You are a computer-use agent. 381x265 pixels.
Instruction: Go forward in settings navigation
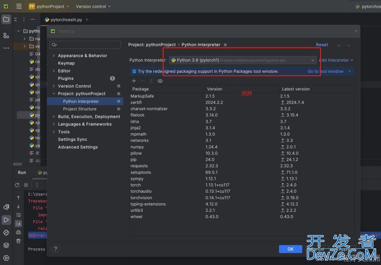[x=348, y=45]
